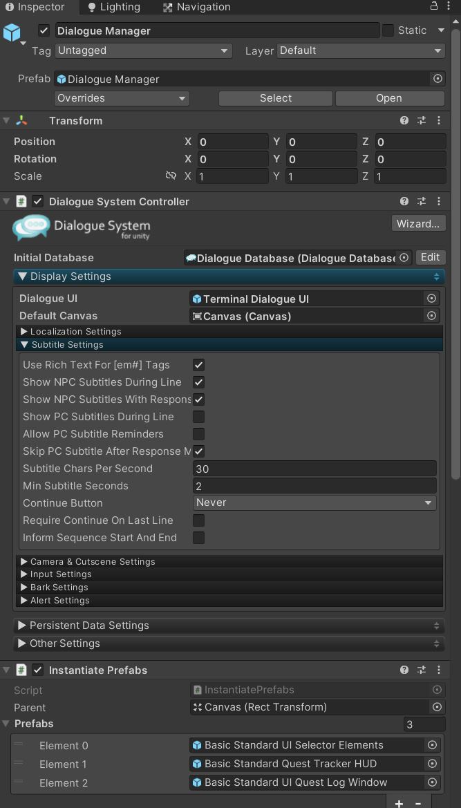Click Element 0 object picker circle
461x808 pixels.
click(433, 745)
